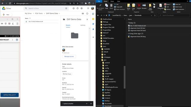
Task: Reverse the Drive Name sort direction
Action: [30, 18]
